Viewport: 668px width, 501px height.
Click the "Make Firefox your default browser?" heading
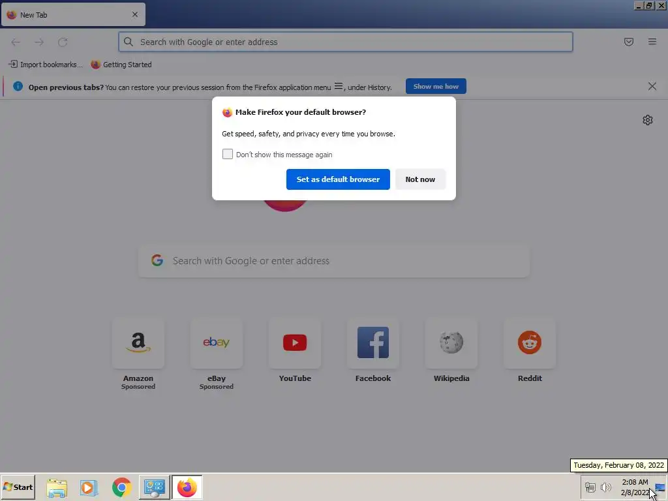[301, 112]
